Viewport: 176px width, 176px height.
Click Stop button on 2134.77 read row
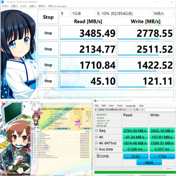tap(48, 48)
